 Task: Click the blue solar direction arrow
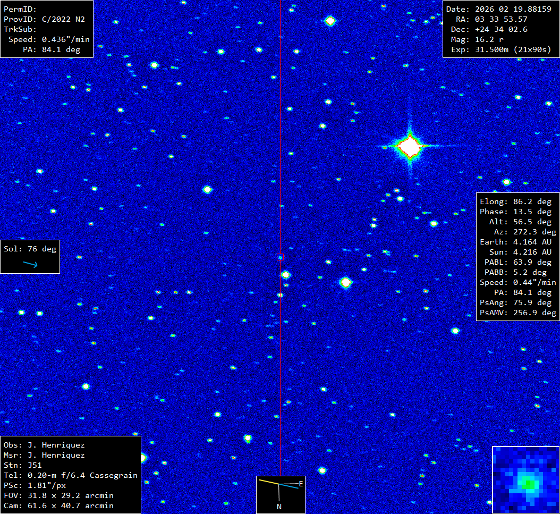[x=30, y=264]
